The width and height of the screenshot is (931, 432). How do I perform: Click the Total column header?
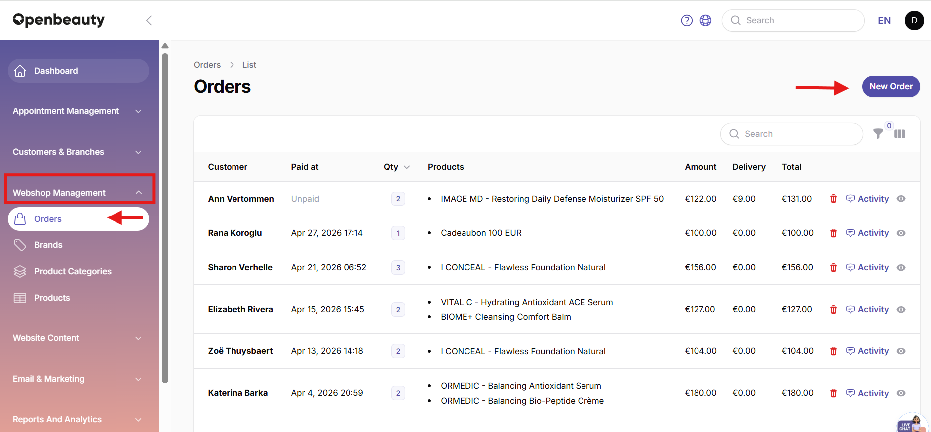click(792, 167)
